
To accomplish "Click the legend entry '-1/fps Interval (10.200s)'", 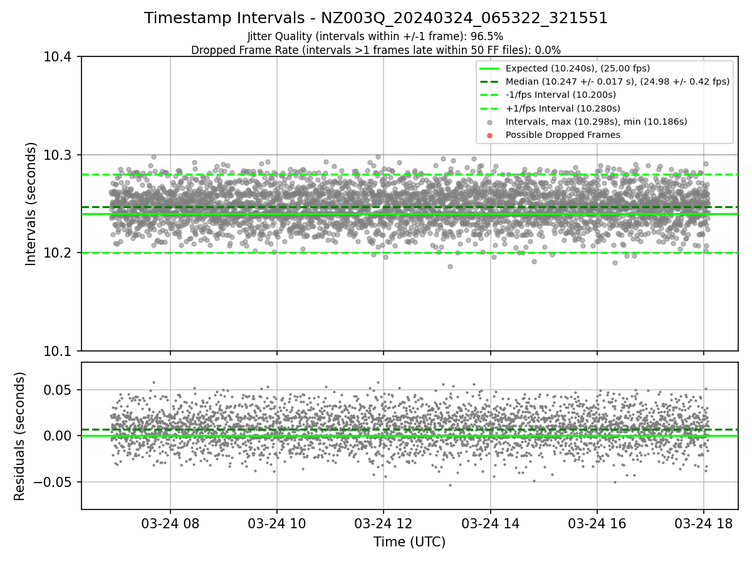I will [560, 95].
